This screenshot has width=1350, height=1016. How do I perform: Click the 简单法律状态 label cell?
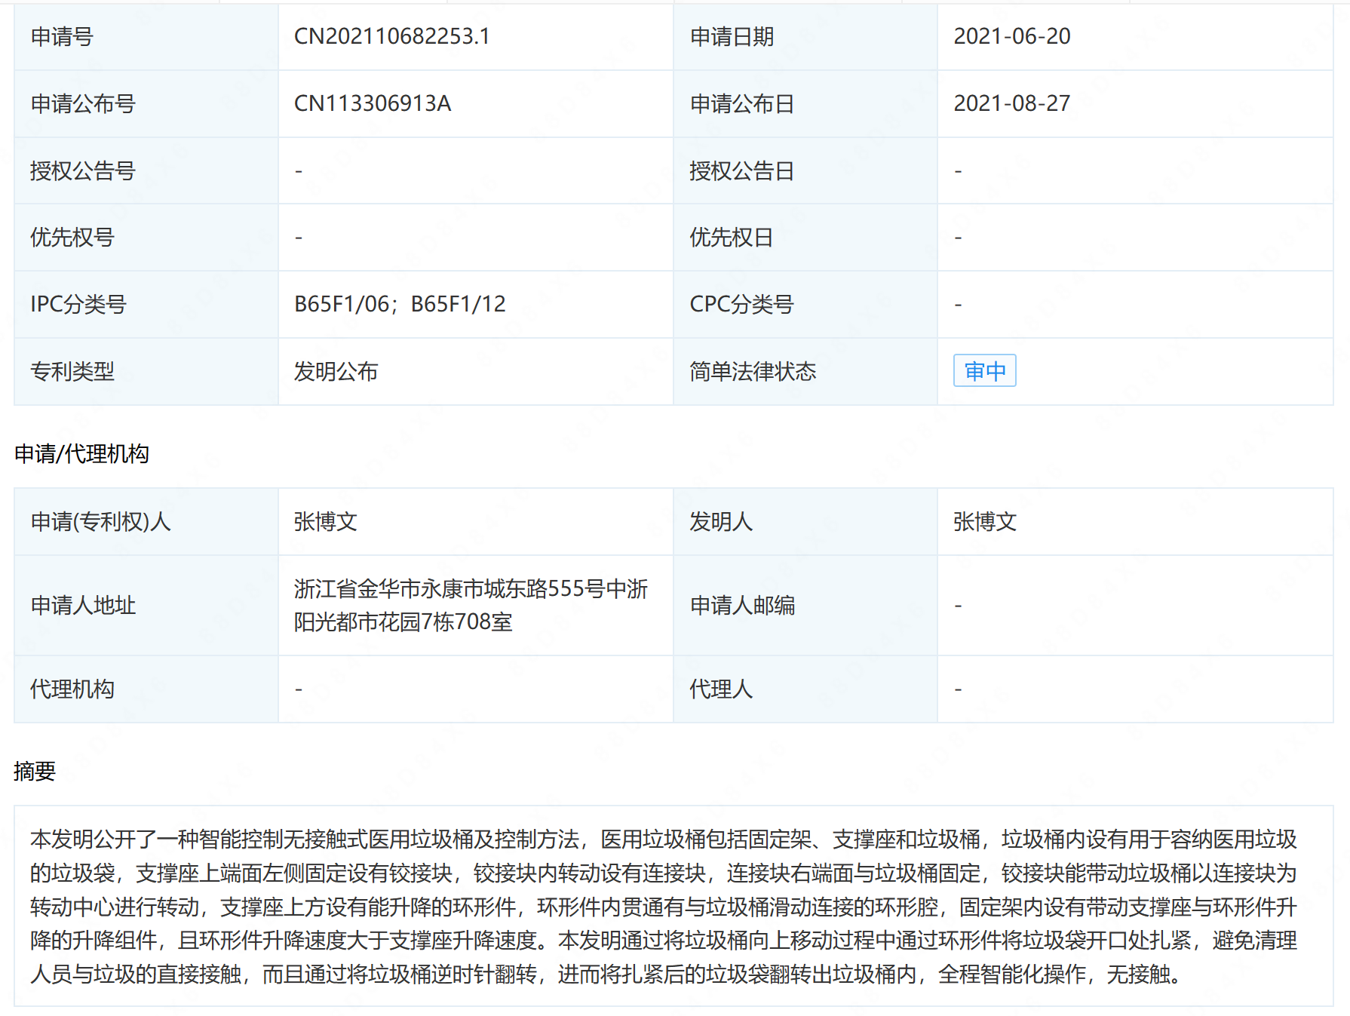pyautogui.click(x=752, y=371)
